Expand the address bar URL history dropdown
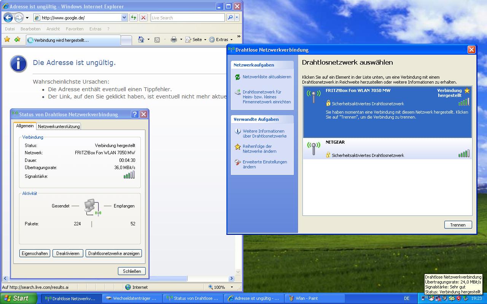 [x=124, y=17]
